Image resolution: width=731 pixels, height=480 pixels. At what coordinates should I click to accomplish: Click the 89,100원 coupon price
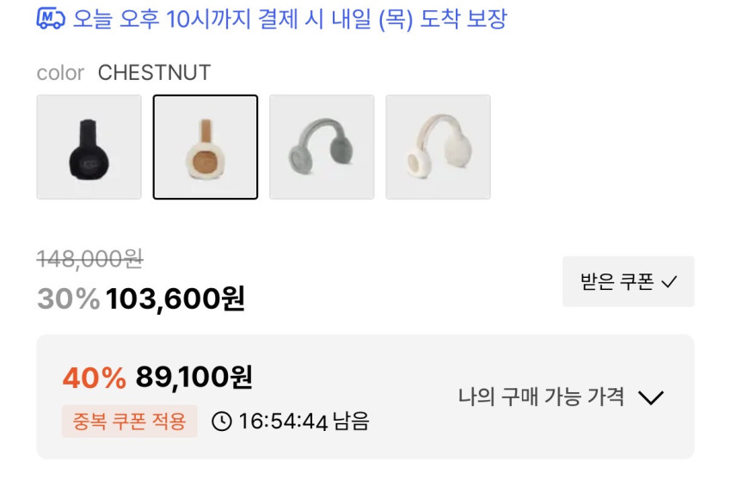click(193, 377)
